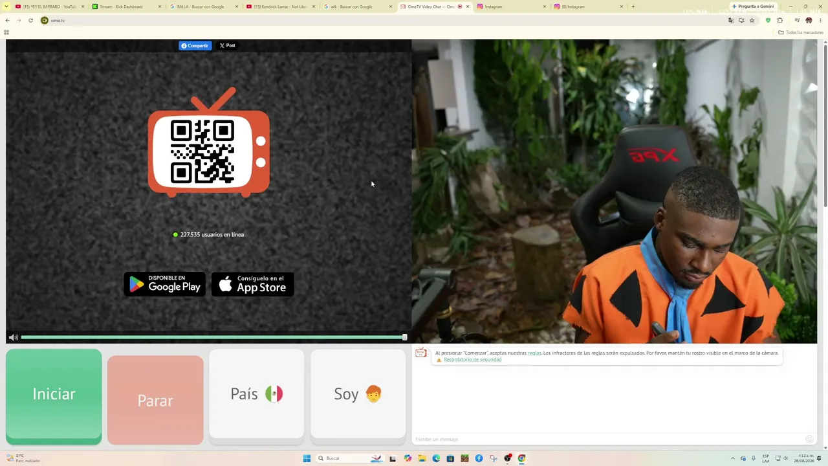
Task: Switch to the Stream - Kick Dashboard tab
Action: point(126,6)
